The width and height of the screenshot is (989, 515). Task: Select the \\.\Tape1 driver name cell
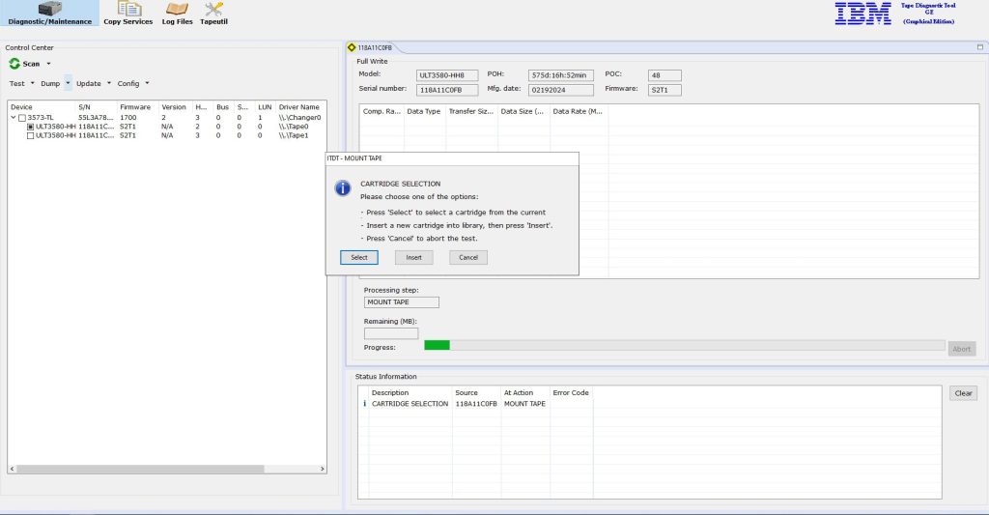click(294, 135)
